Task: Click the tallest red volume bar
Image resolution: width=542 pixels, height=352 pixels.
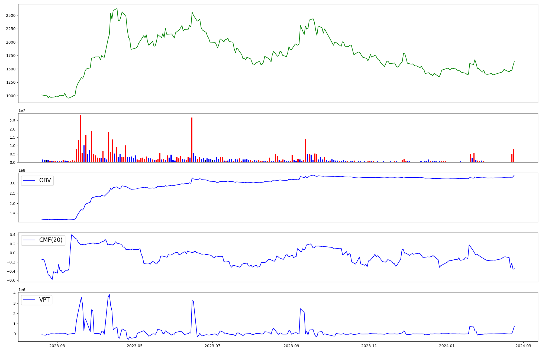Action: pyautogui.click(x=80, y=139)
